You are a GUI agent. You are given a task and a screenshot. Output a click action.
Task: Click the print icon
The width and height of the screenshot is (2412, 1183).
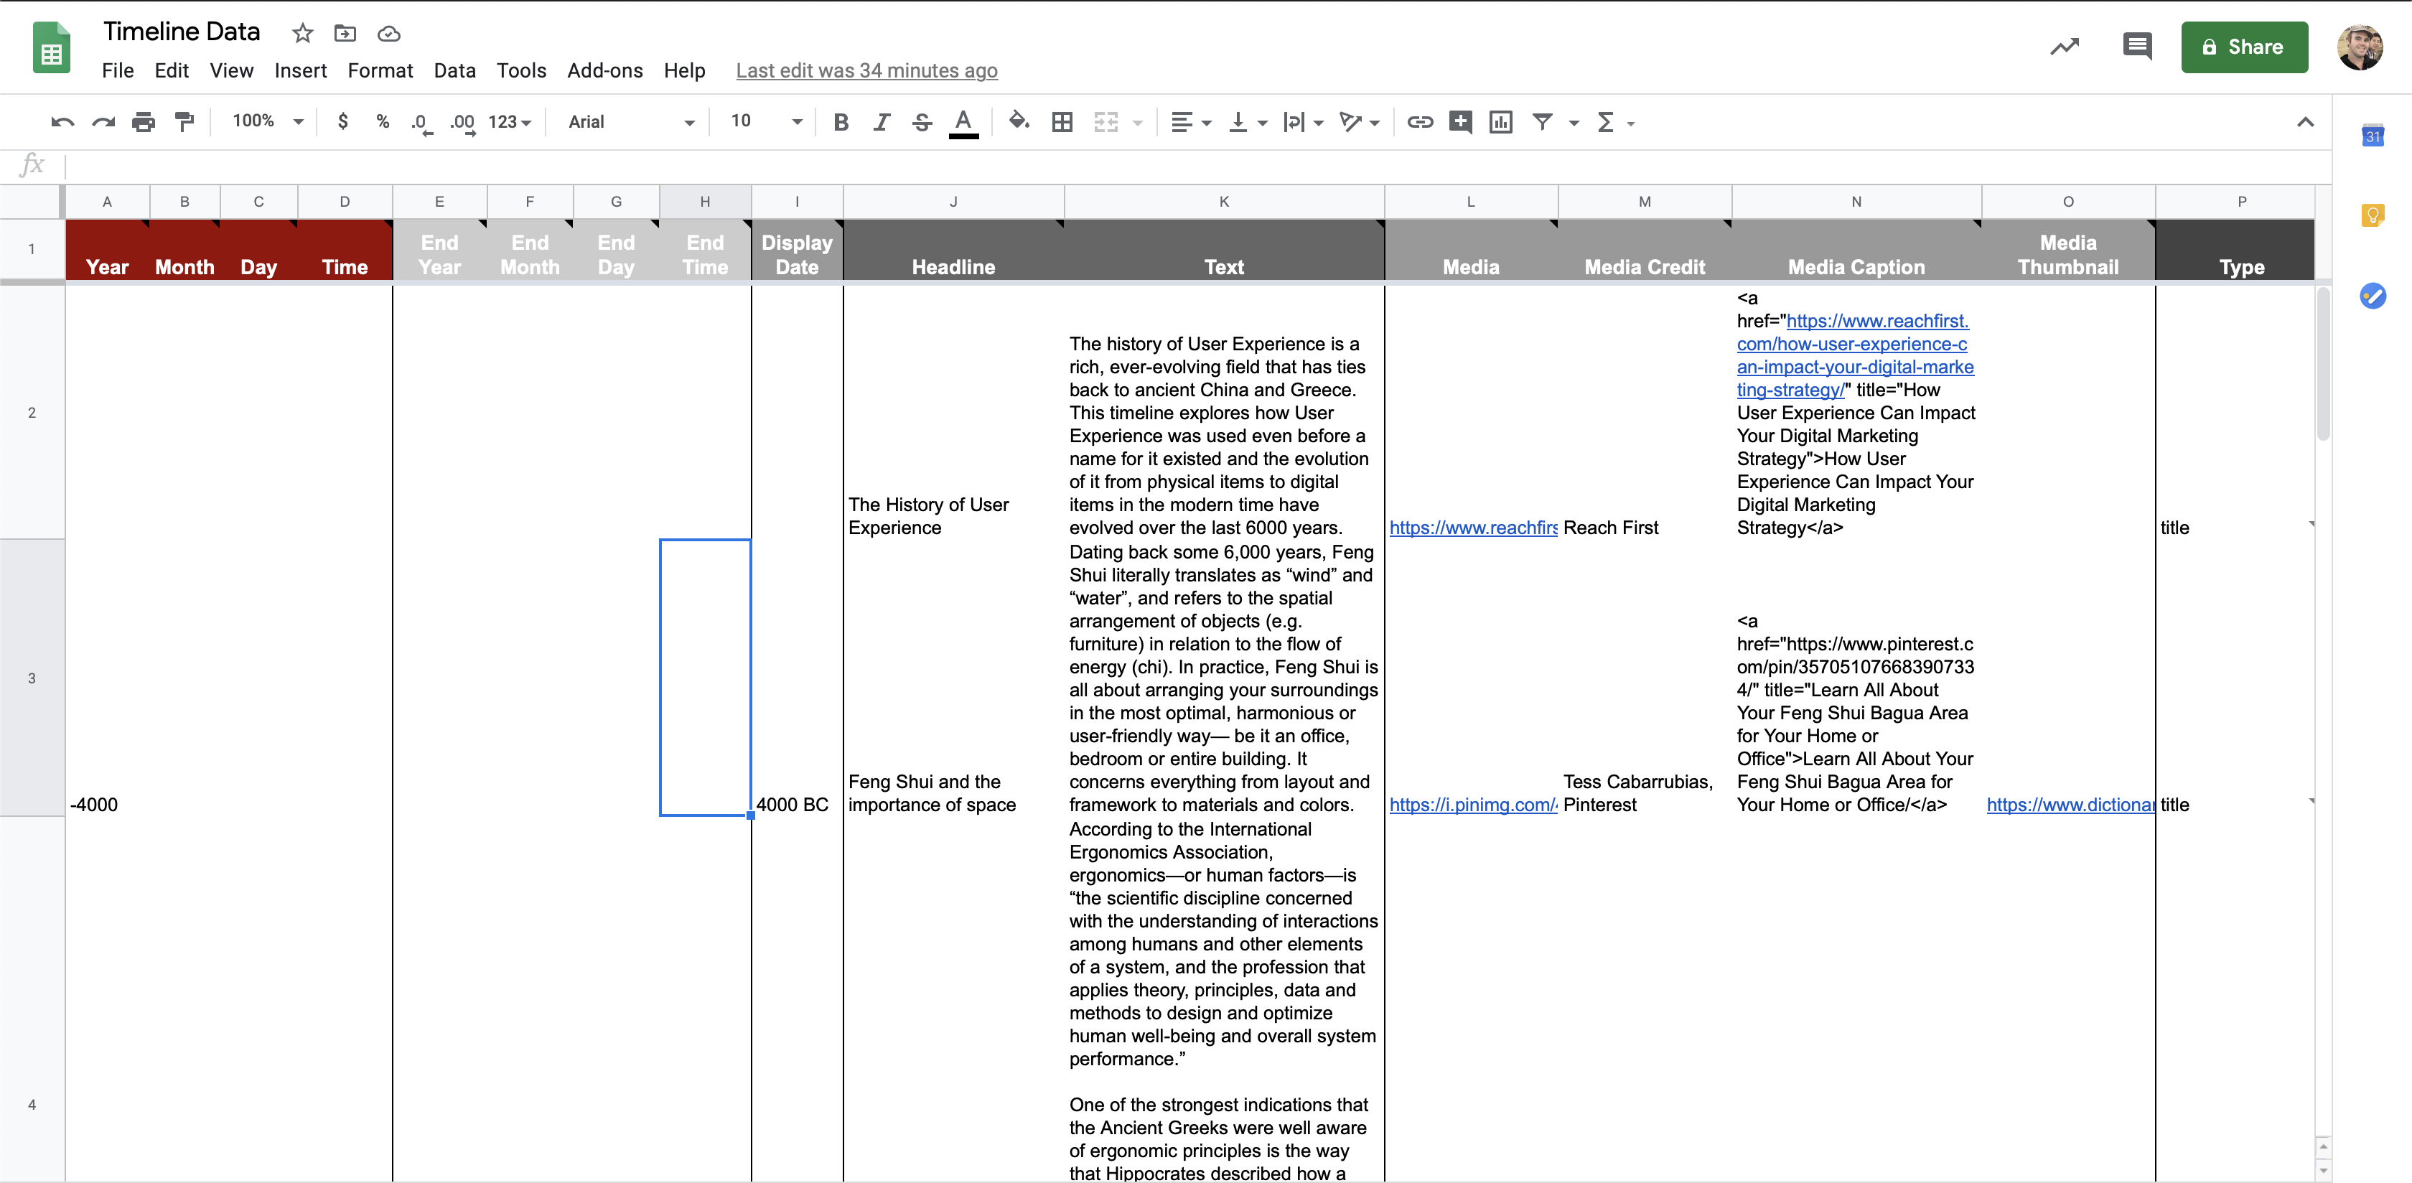(x=144, y=122)
